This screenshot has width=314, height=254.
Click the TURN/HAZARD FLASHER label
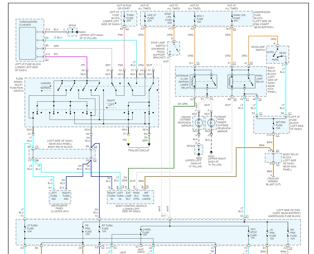[28, 23]
